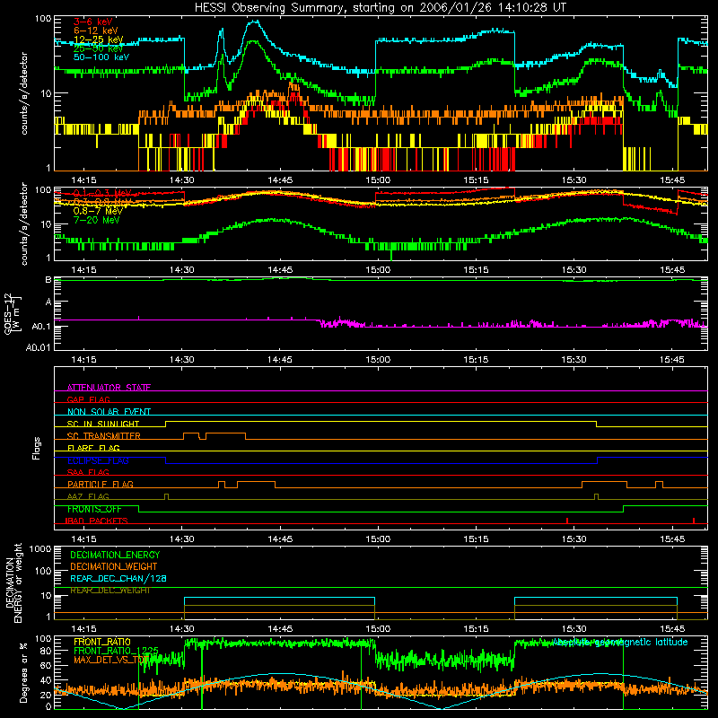Click the green 25-50 keV legend label
The image size is (718, 718).
[x=98, y=48]
